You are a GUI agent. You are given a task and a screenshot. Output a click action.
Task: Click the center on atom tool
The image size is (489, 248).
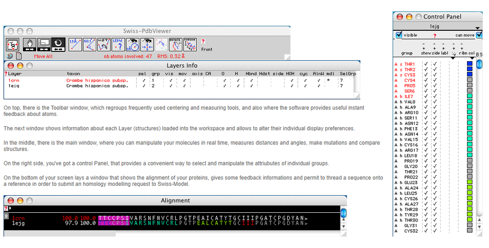(147, 45)
